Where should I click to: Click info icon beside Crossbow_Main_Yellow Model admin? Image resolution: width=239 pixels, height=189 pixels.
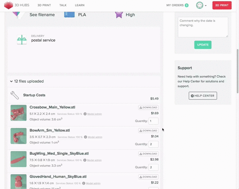85,114
